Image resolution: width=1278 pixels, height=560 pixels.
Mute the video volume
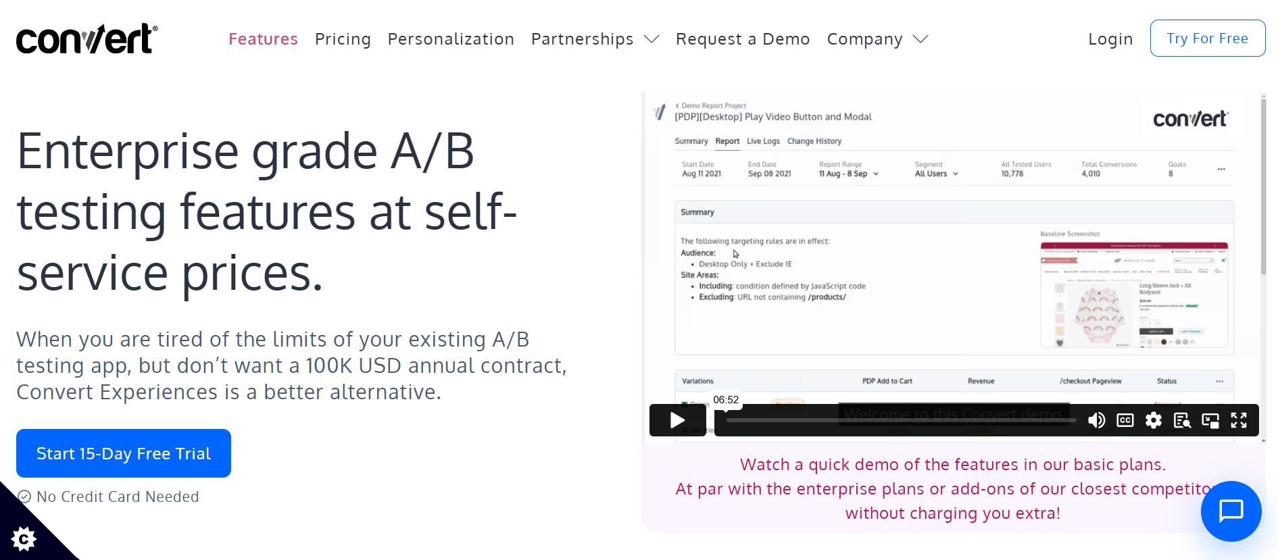tap(1096, 420)
